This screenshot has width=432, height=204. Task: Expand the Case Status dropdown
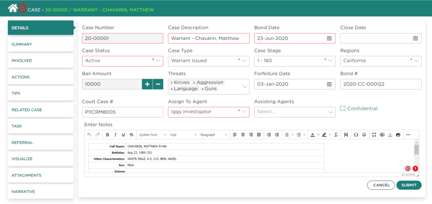tap(158, 61)
